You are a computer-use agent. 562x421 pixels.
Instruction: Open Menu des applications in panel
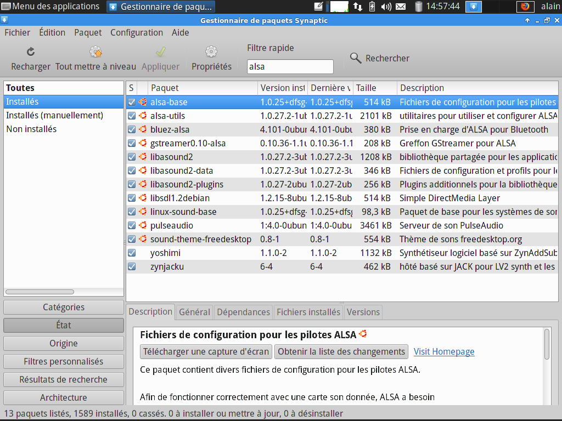click(50, 7)
